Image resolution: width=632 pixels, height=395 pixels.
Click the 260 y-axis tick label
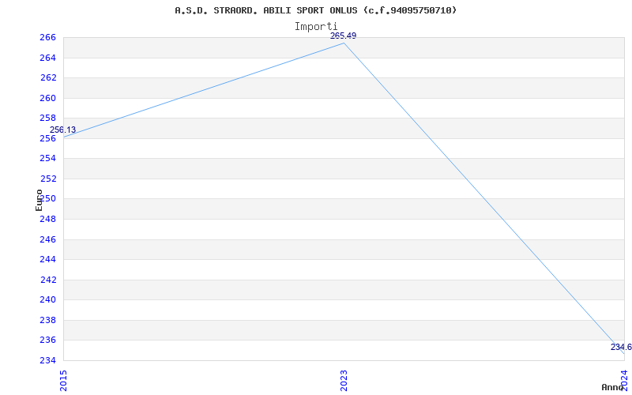[x=47, y=98]
